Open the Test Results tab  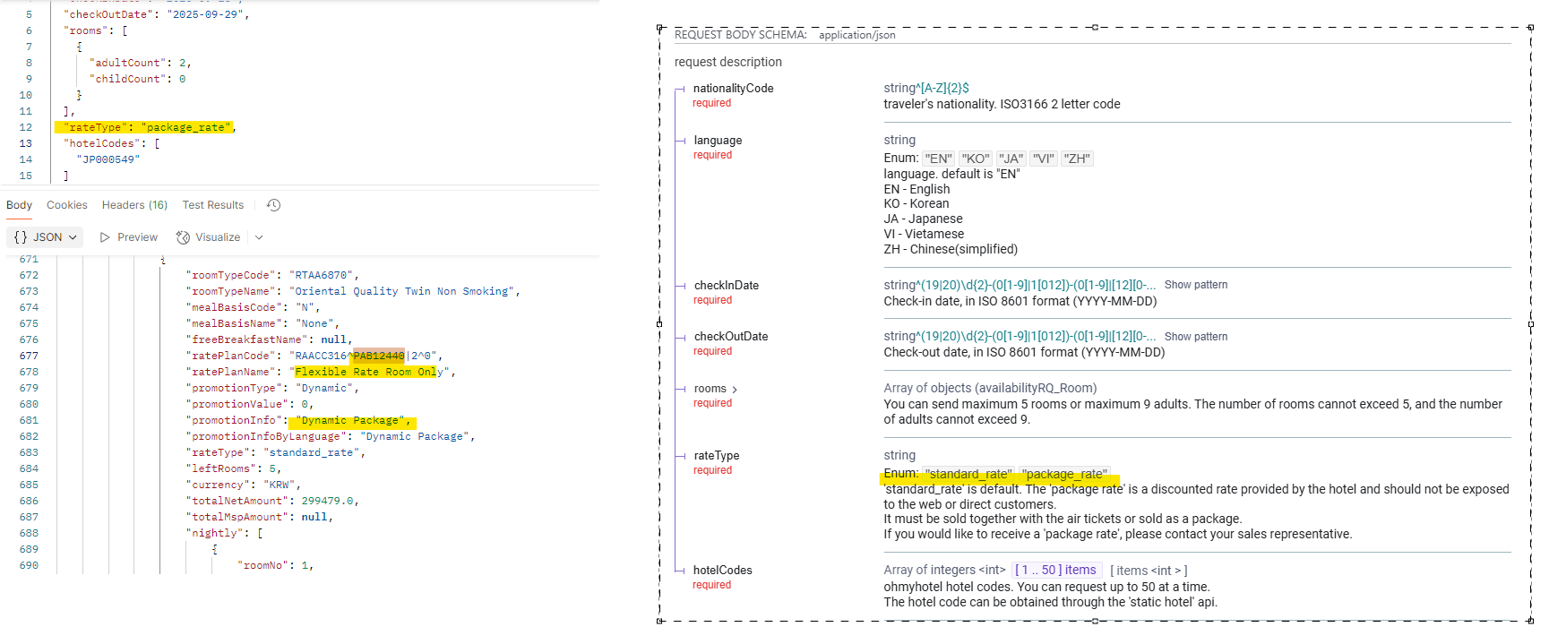(x=213, y=205)
